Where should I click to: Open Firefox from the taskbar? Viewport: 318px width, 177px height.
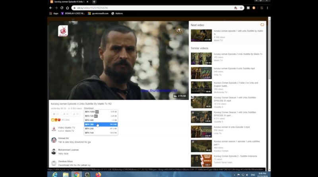[x=98, y=175]
